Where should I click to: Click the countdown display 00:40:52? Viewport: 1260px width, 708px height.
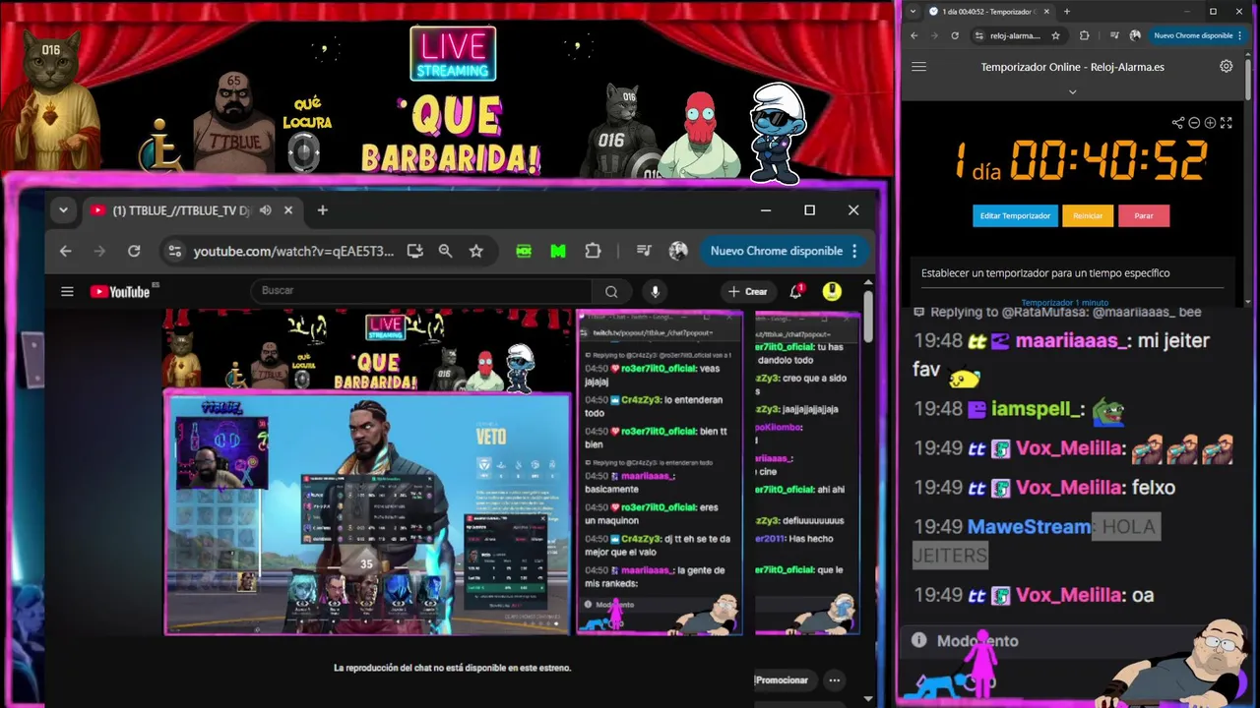(1108, 160)
